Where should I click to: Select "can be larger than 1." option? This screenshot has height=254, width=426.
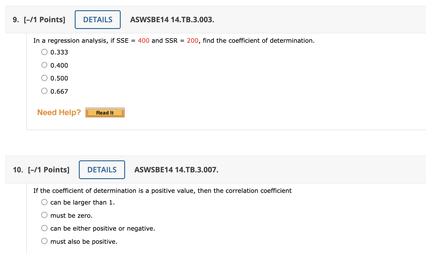click(44, 202)
